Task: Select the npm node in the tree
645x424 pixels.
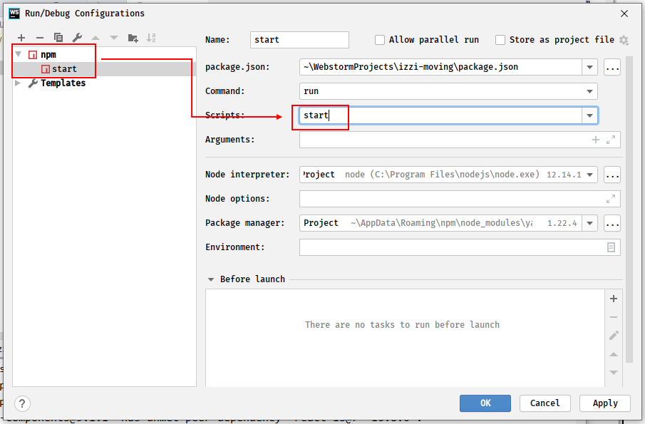Action: click(104, 55)
